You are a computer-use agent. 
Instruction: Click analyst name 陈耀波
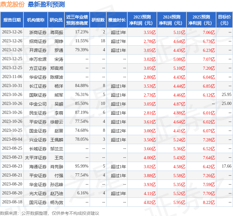click(x=57, y=77)
